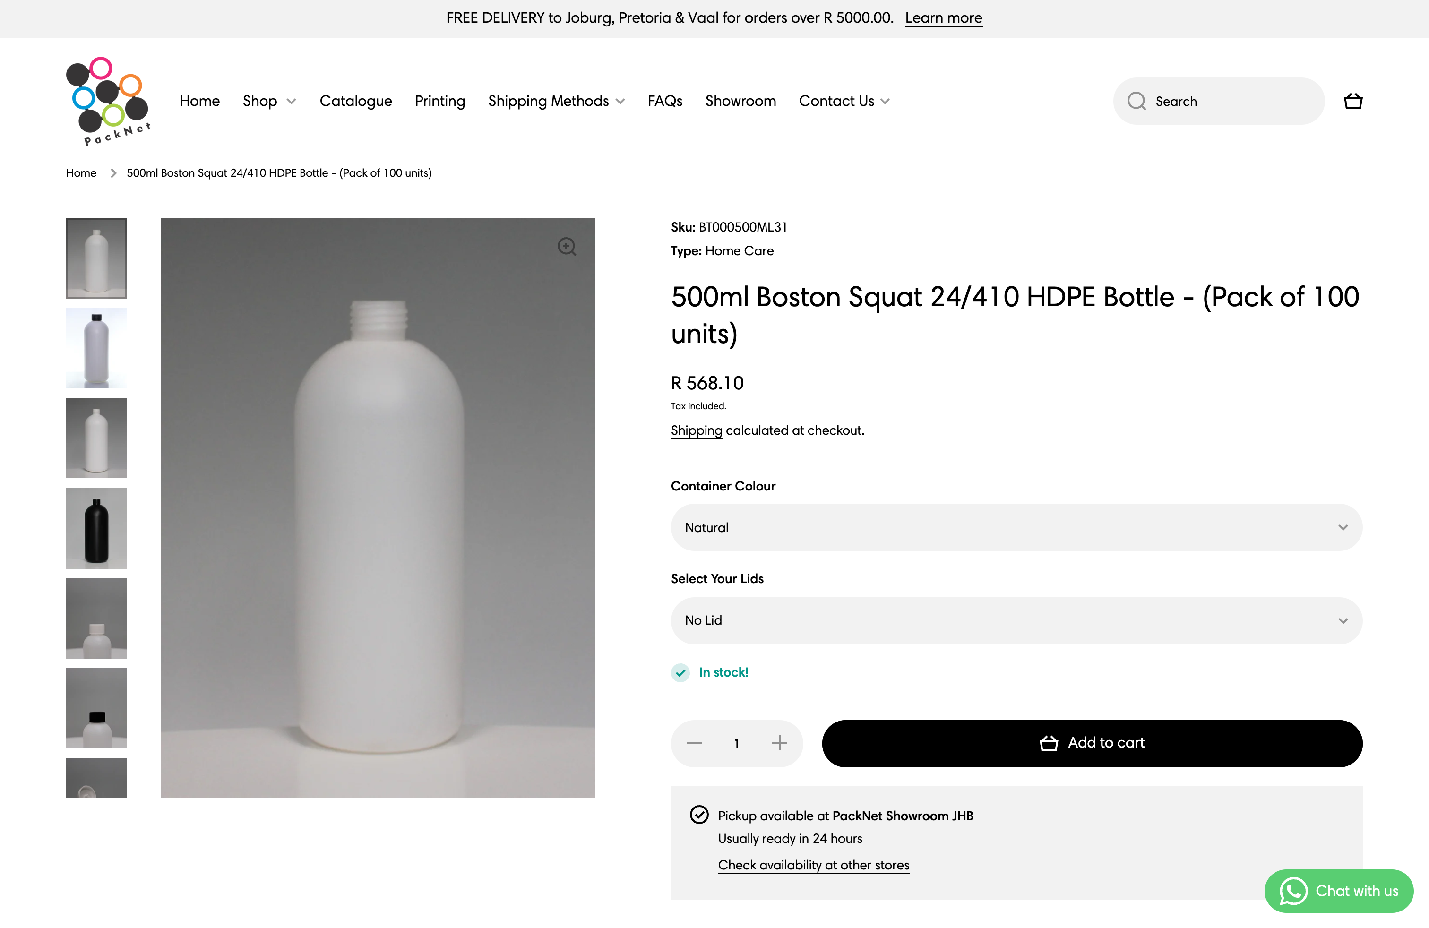Decrease quantity with the minus icon
This screenshot has width=1429, height=928.
click(x=695, y=743)
